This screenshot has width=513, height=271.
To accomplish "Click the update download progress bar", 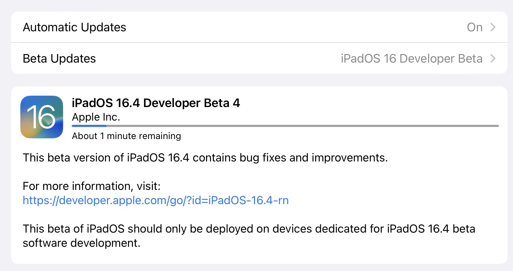I will point(285,126).
